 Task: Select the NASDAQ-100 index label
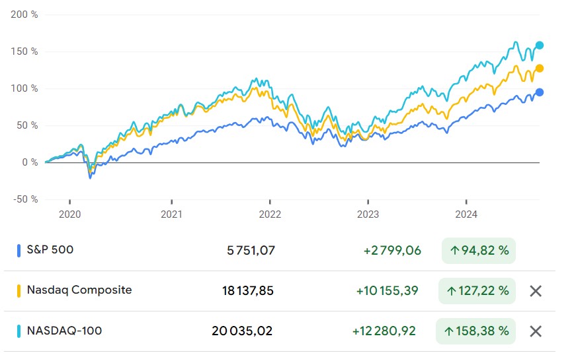[x=64, y=331]
